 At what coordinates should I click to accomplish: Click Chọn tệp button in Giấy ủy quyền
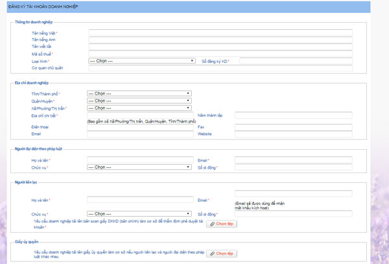tap(222, 254)
